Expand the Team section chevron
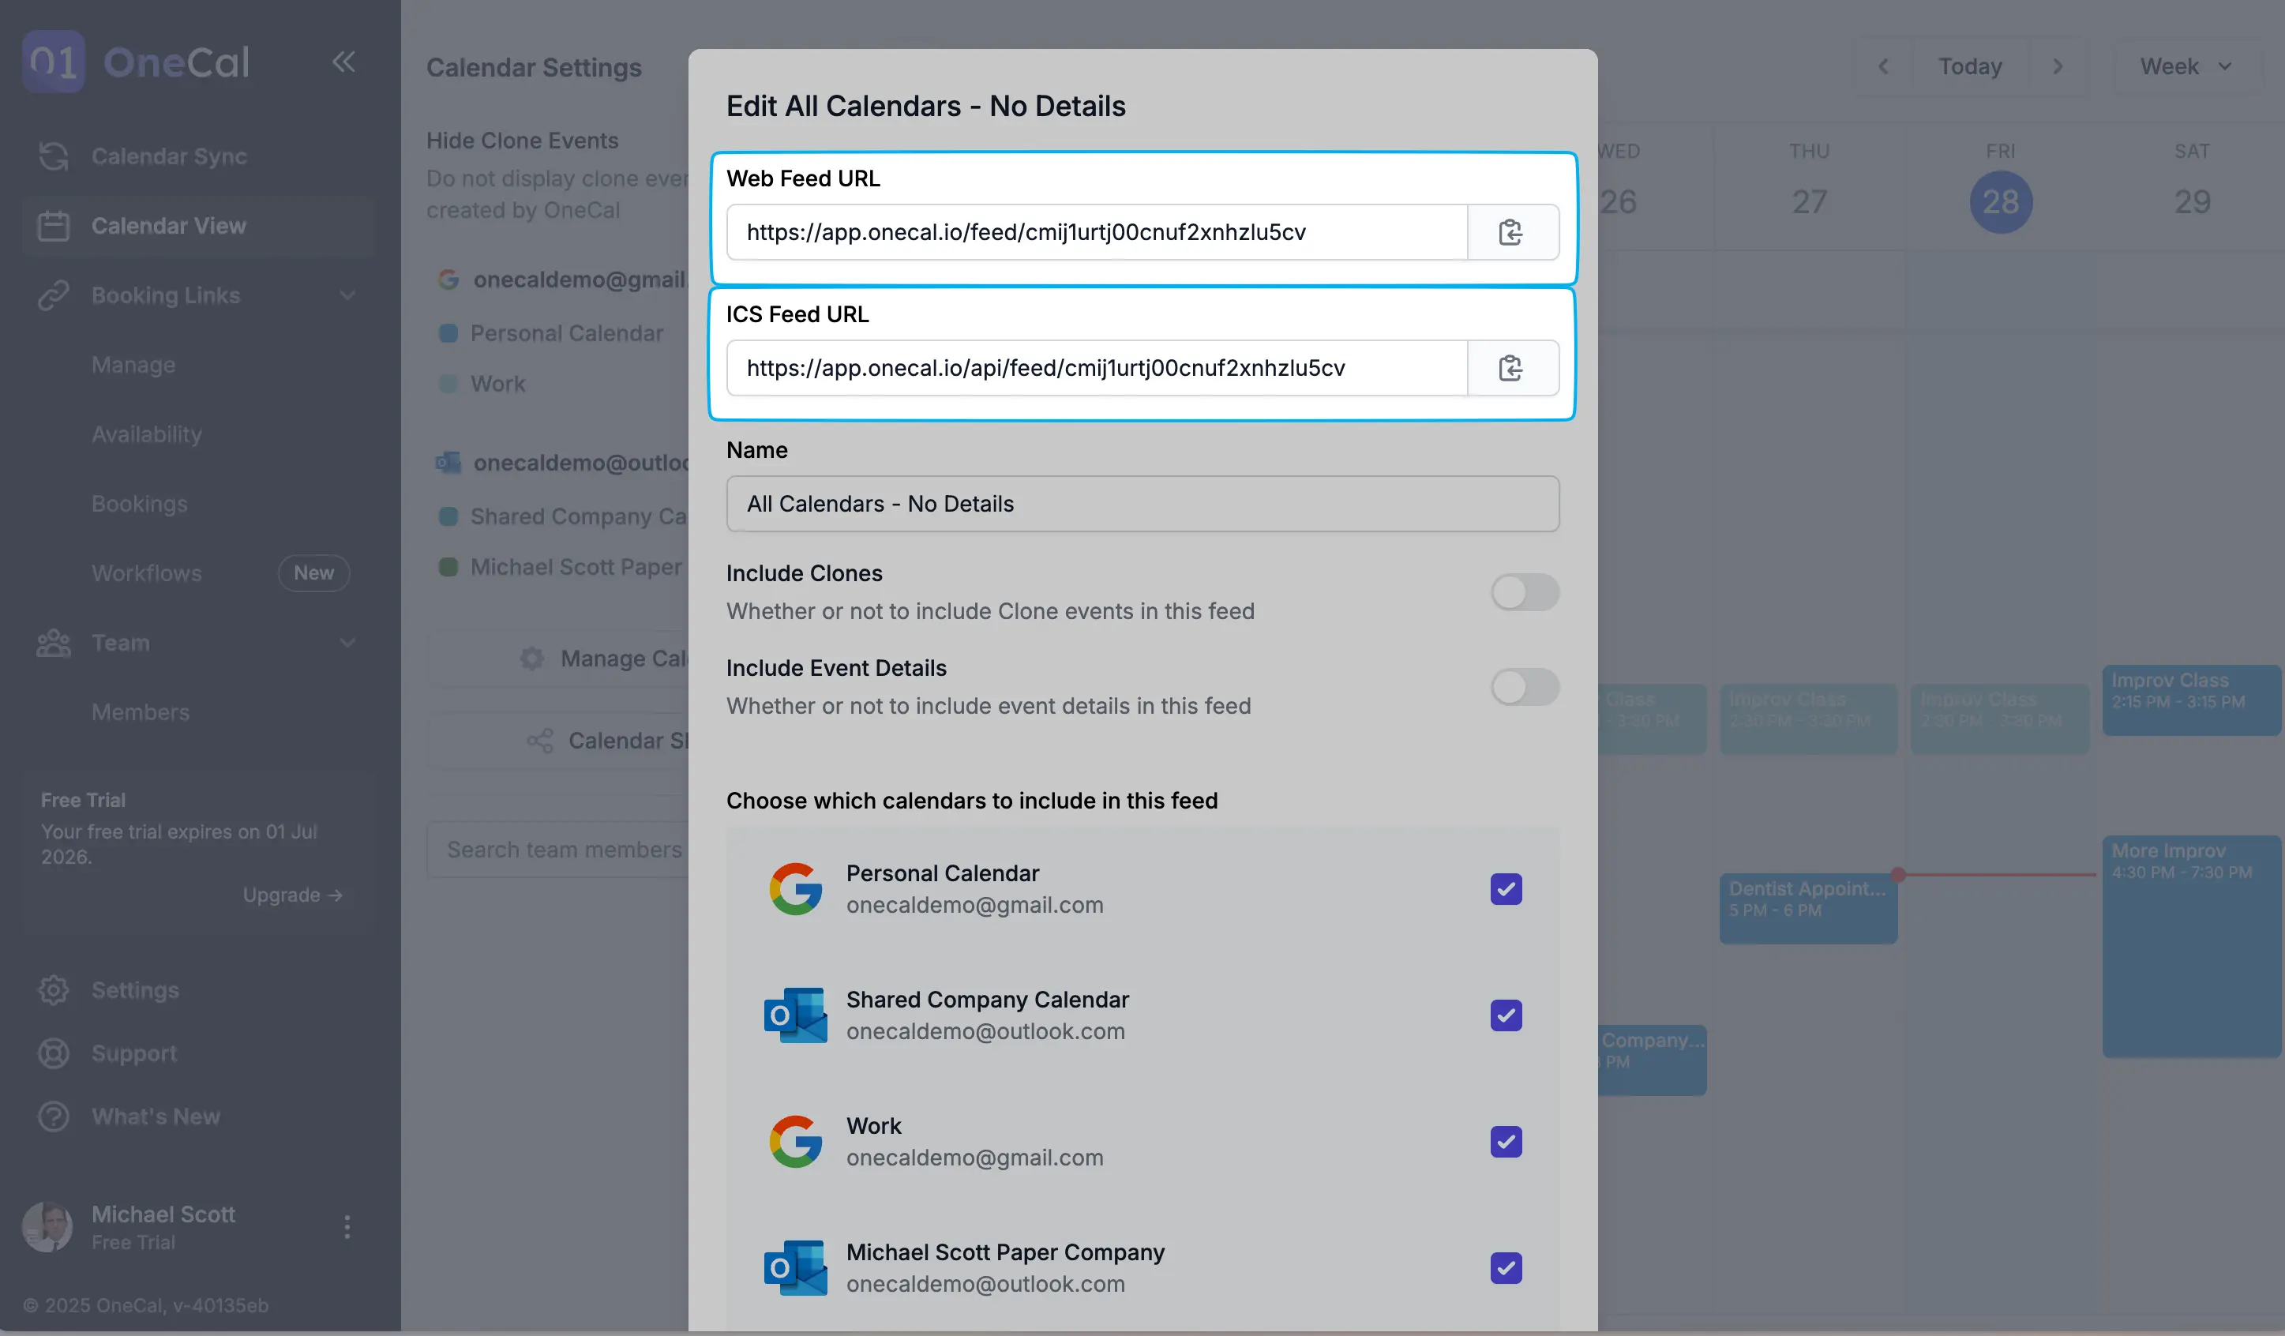 pos(348,642)
